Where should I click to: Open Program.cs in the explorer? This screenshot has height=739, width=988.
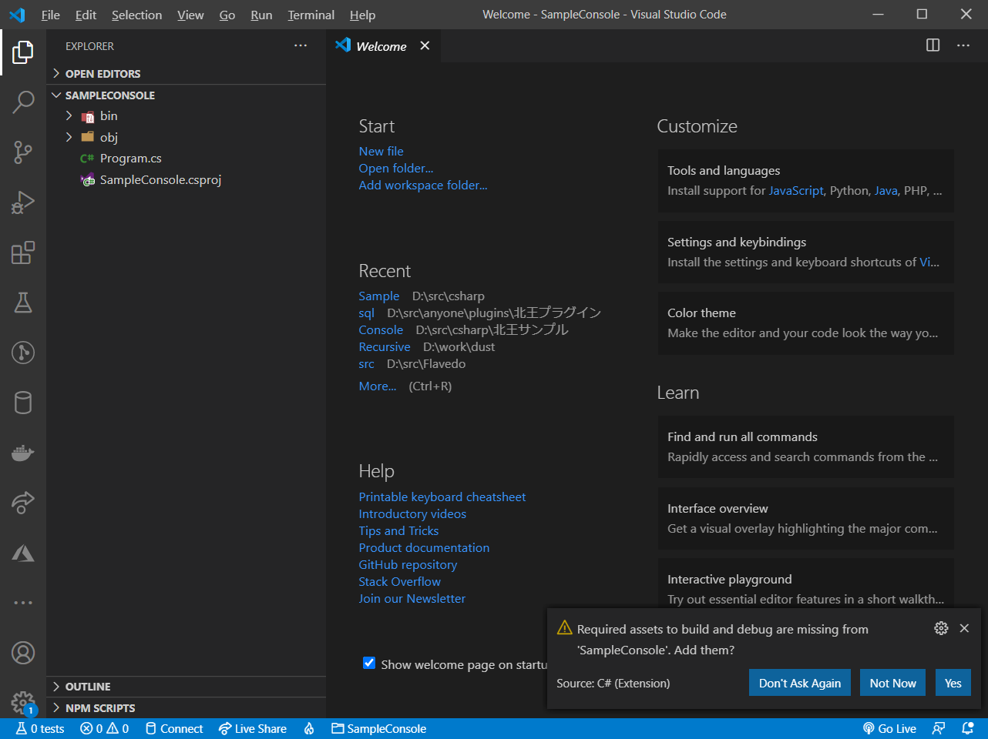185,159
